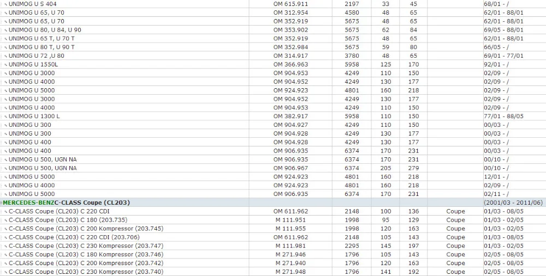546x276 pixels.
Task: Click engine code OM 382.917
Action: (x=291, y=116)
